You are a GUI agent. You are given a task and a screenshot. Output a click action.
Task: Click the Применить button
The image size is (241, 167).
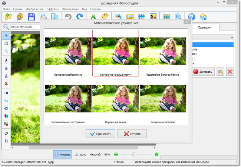(x=100, y=134)
